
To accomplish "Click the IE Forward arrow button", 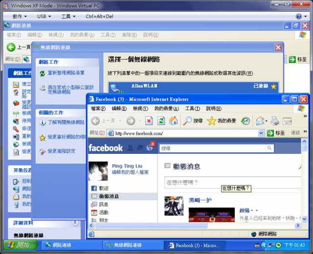I will (131, 121).
